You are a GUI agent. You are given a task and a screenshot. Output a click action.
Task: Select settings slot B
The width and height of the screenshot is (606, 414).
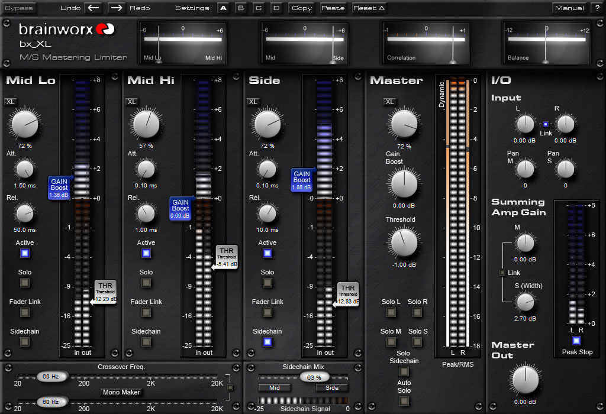[241, 8]
